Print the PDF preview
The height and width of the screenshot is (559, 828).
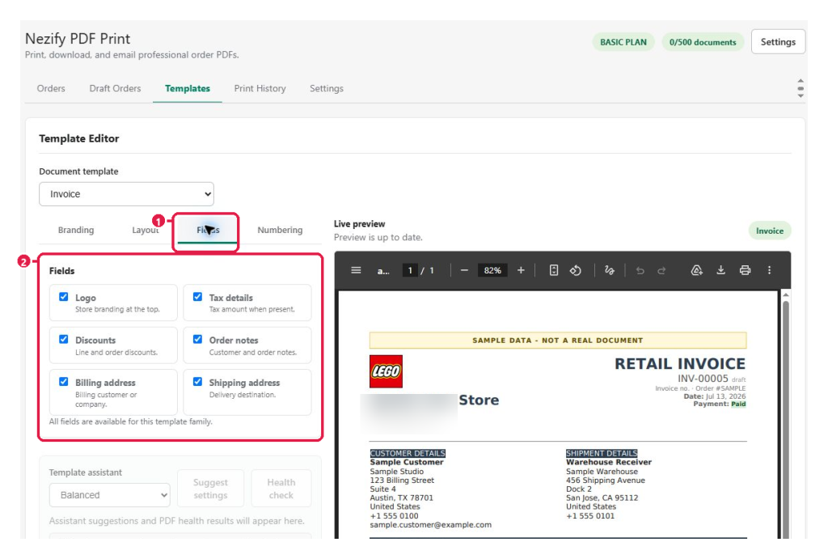point(745,270)
